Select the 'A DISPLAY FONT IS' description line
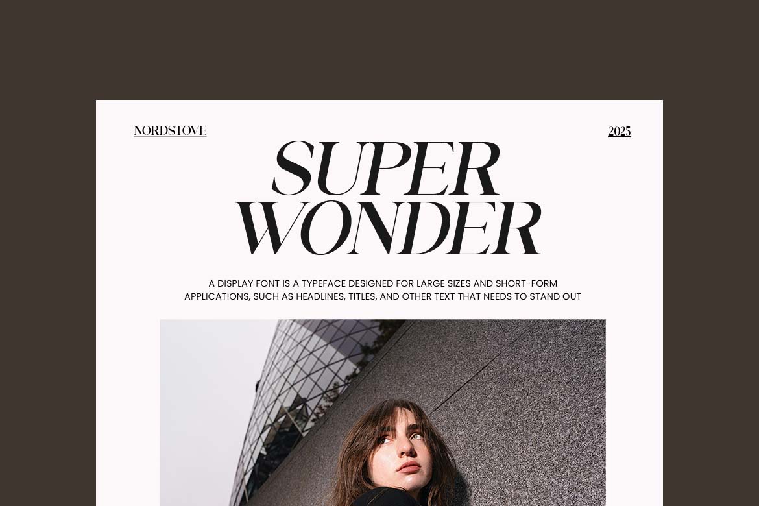Viewport: 759px width, 506px height. pyautogui.click(x=382, y=283)
